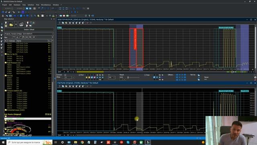Switch lower window to Text view

tap(60, 135)
